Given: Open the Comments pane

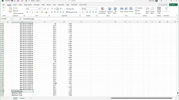Looking at the screenshot, I should (163, 5).
